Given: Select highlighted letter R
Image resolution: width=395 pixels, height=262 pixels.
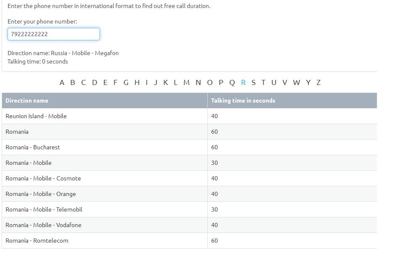Looking at the screenshot, I should coord(243,82).
